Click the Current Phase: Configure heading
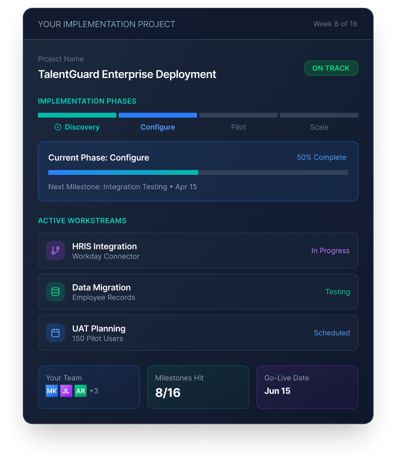Viewport: 397px width, 462px height. pyautogui.click(x=98, y=157)
